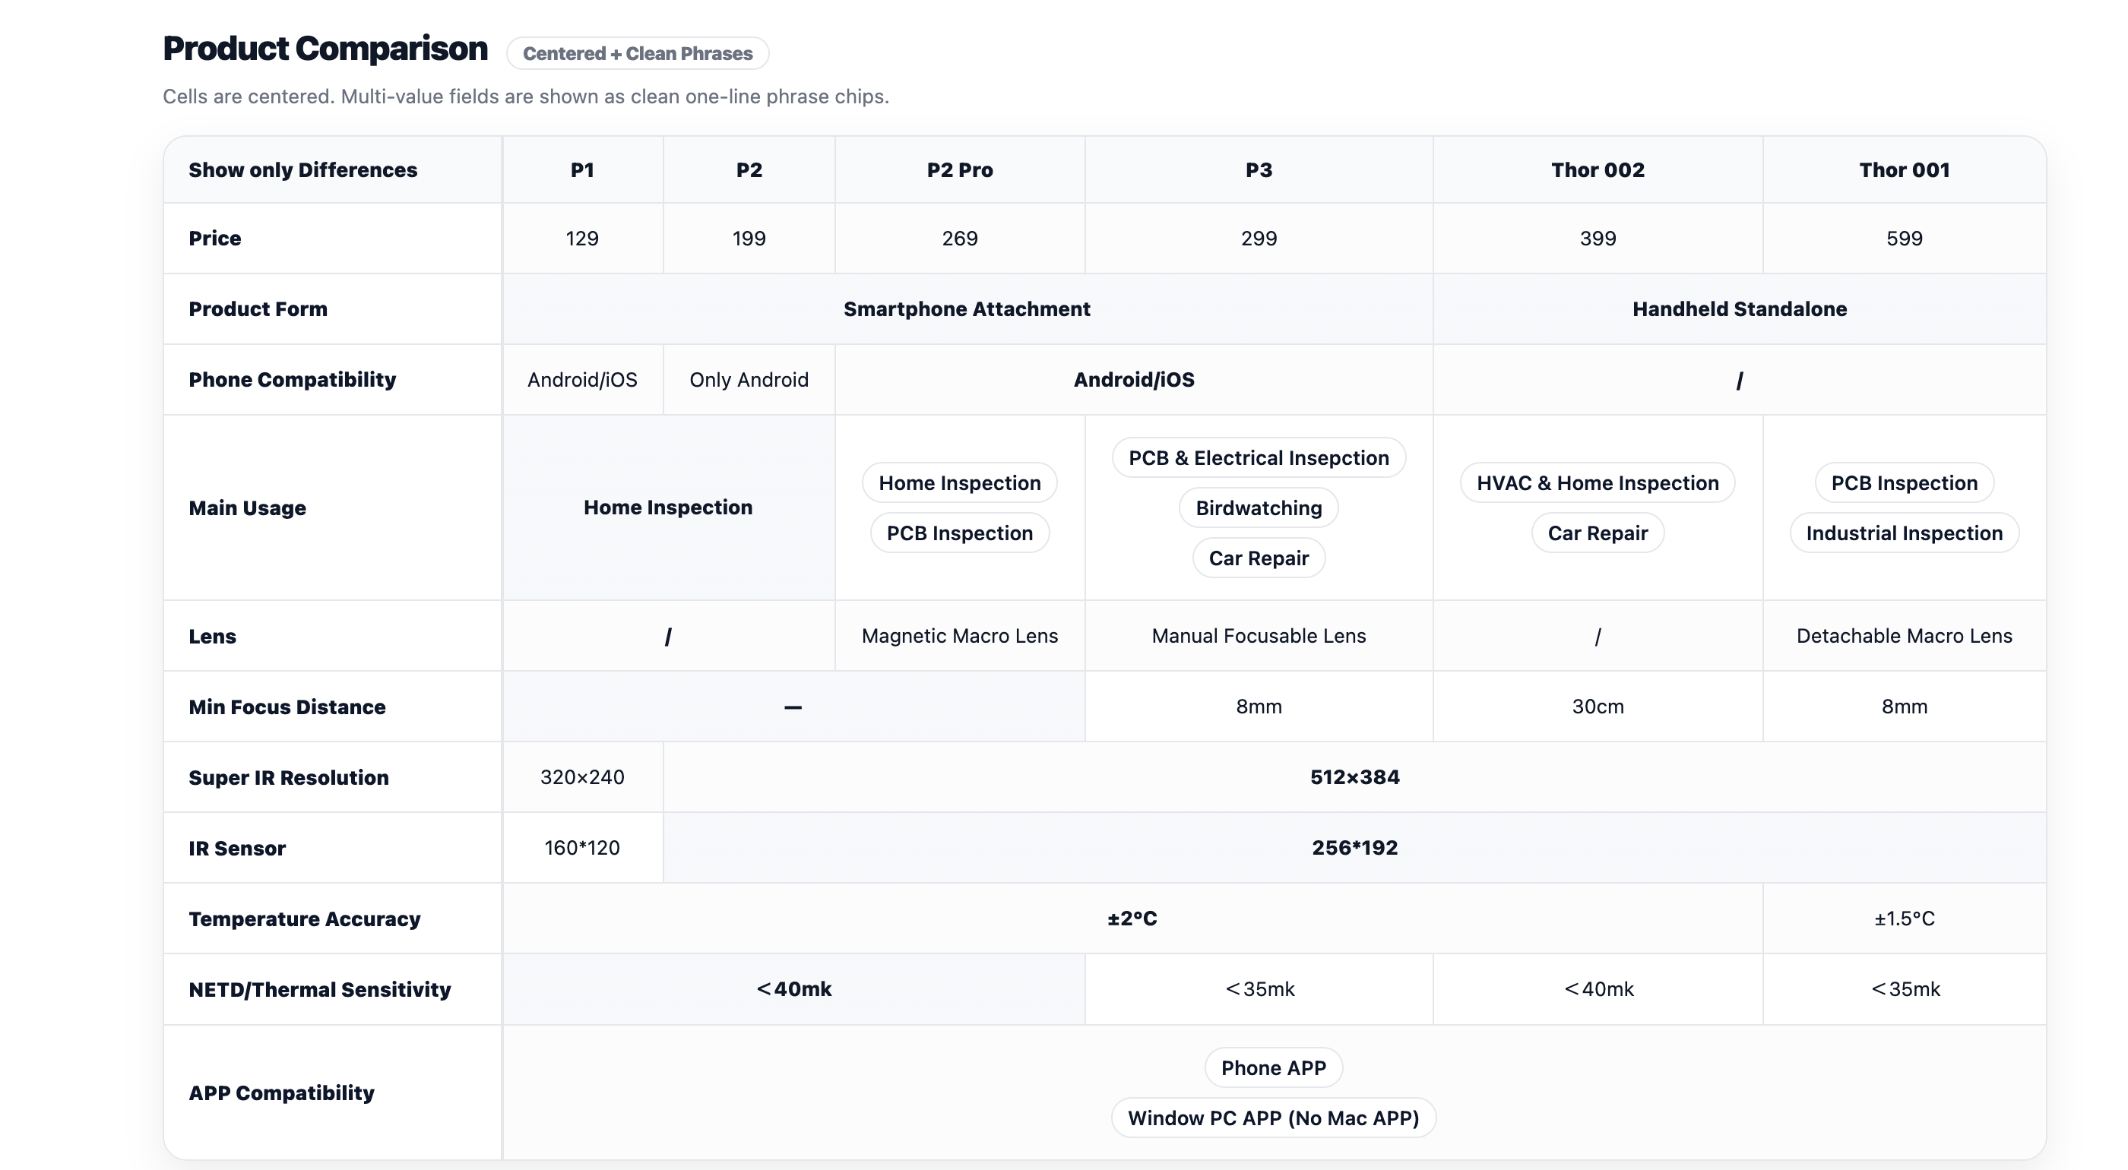The image size is (2128, 1170).
Task: Click the Window PC APP chip
Action: coord(1273,1118)
